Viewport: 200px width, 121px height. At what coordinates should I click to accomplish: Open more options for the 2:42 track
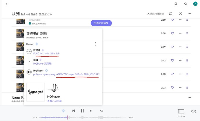181,61
